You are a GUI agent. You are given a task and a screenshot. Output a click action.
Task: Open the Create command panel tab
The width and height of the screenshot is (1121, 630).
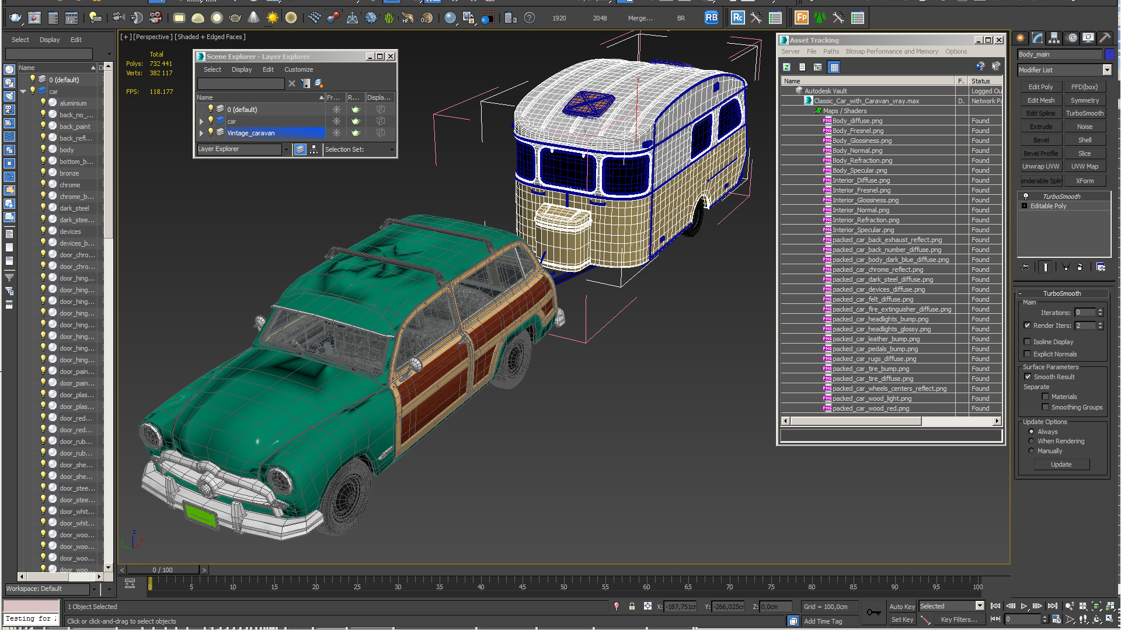tap(1021, 38)
